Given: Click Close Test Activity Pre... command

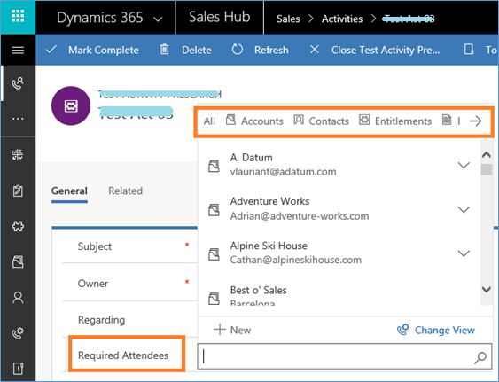Looking at the screenshot, I should (386, 50).
